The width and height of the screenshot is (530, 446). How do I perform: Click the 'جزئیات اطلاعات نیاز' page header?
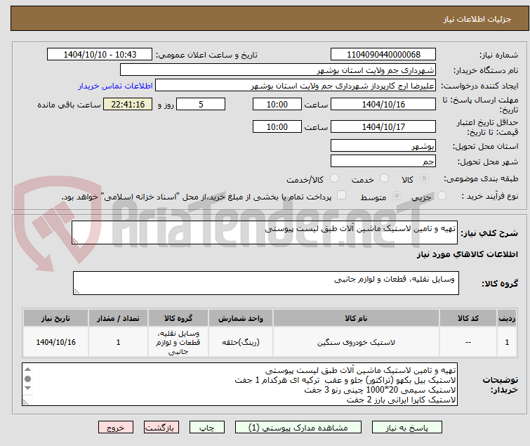[477, 19]
